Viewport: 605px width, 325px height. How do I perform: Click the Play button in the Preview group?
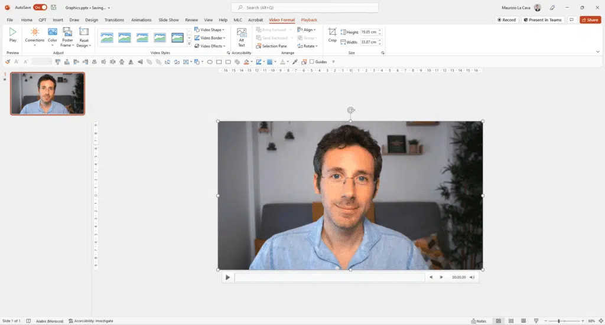tap(13, 34)
